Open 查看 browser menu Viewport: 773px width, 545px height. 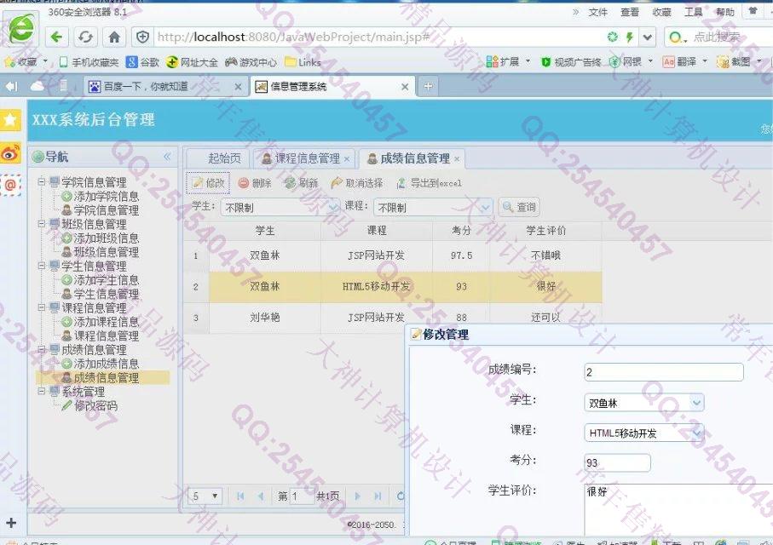click(630, 12)
